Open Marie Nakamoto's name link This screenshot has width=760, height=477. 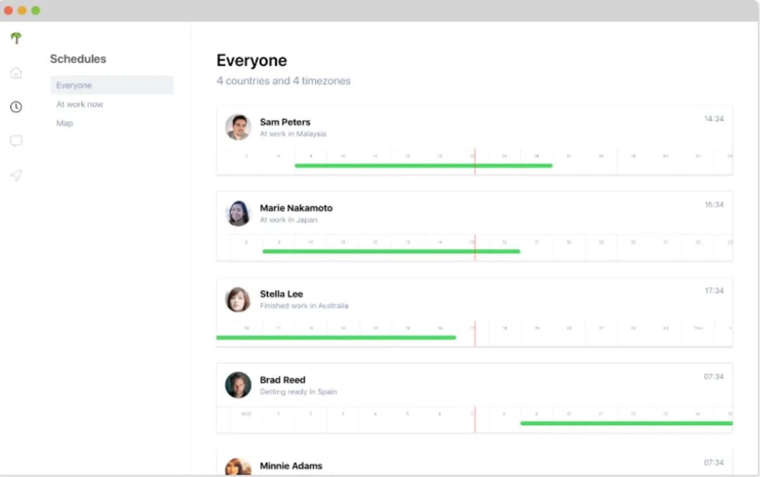point(296,208)
